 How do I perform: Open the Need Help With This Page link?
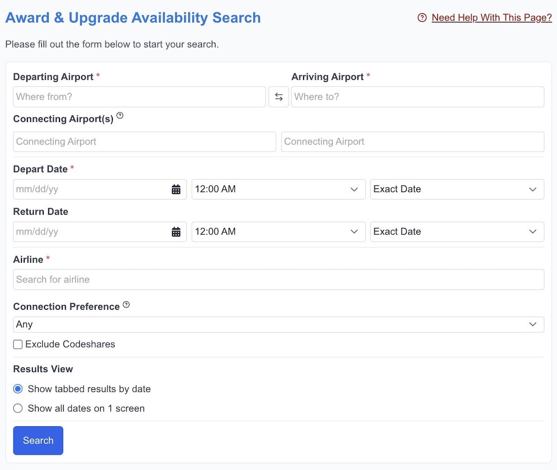coord(492,18)
